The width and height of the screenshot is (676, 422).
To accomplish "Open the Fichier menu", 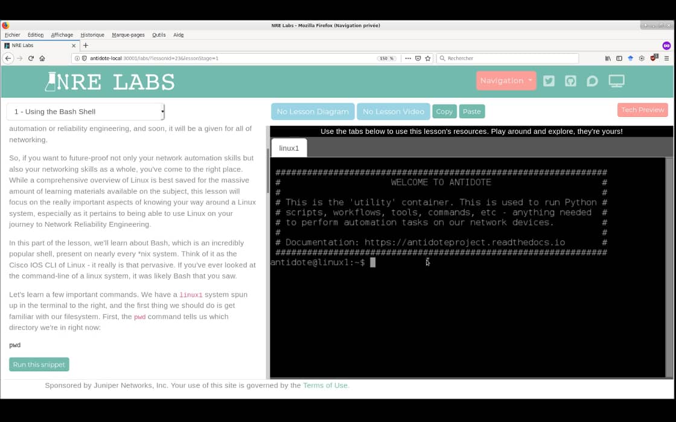I will click(13, 35).
